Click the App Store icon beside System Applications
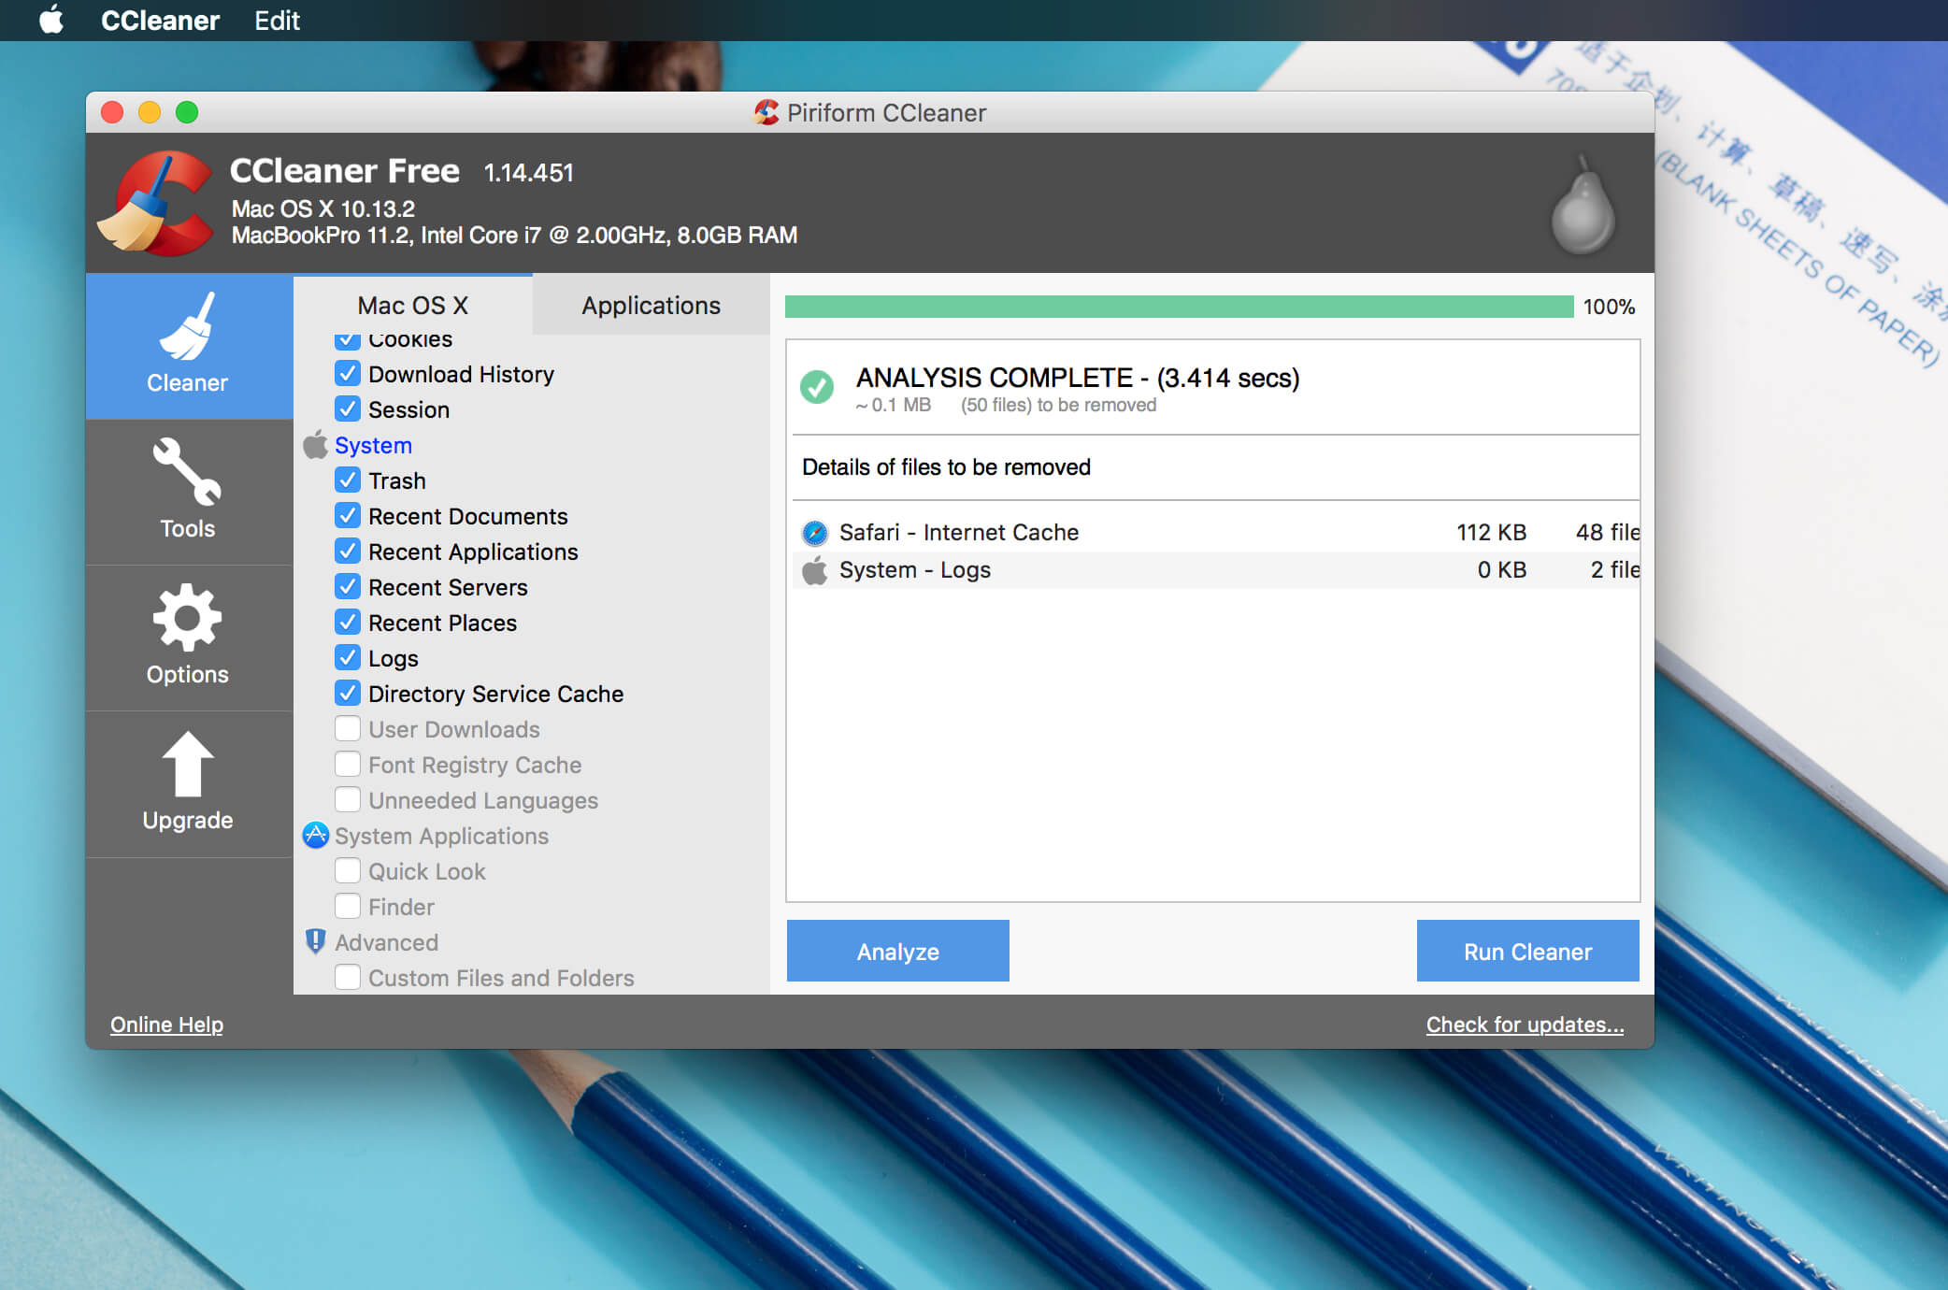Screen dimensions: 1948x1290 point(316,835)
